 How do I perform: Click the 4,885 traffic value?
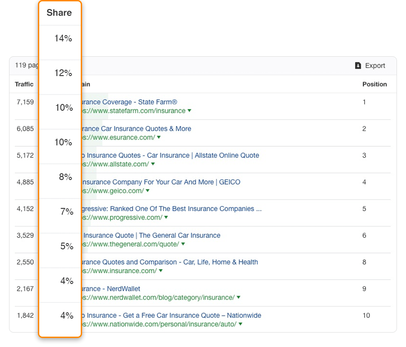click(x=25, y=182)
